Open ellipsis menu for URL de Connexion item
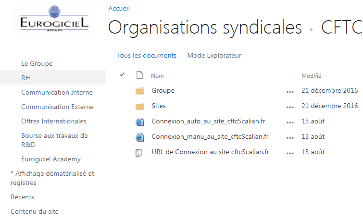 [x=290, y=153]
